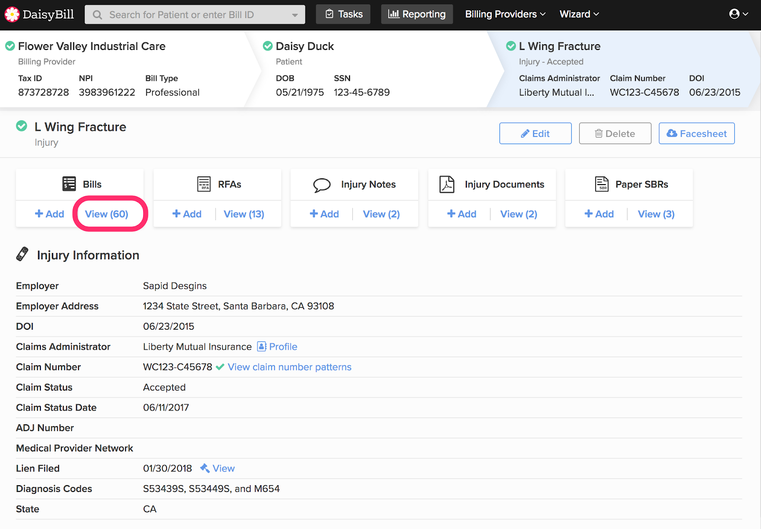761x529 pixels.
Task: View the 2 Injury Notes
Action: (x=381, y=214)
